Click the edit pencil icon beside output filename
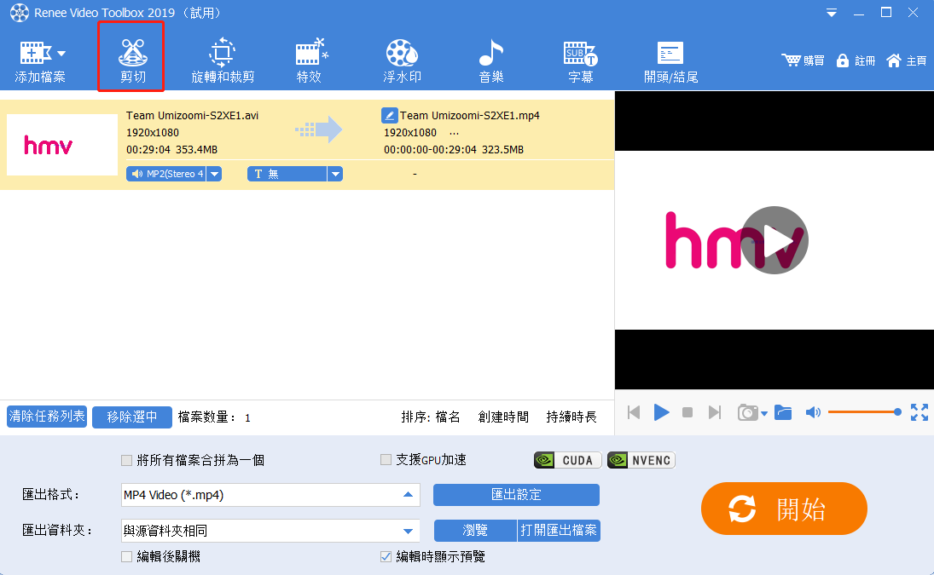The image size is (934, 575). [390, 115]
